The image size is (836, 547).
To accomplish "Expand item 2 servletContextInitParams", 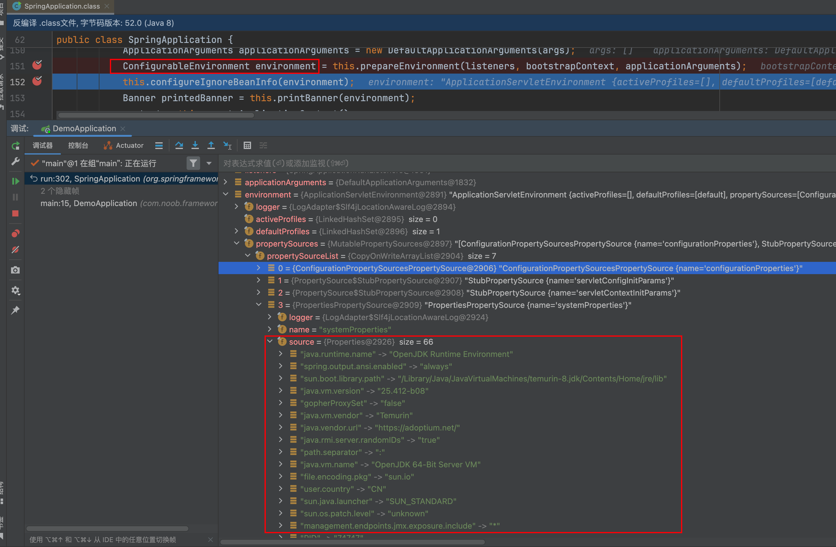I will (x=259, y=293).
